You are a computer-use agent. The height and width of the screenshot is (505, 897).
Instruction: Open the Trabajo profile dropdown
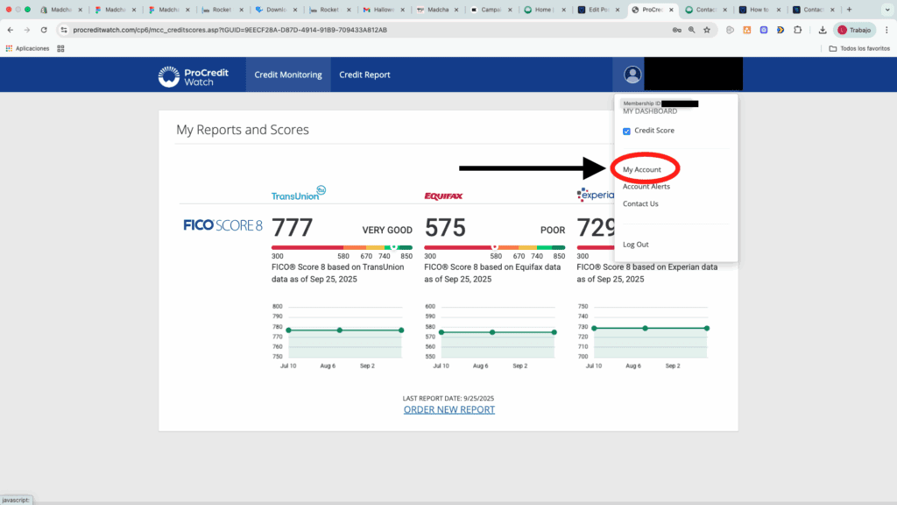pos(855,30)
